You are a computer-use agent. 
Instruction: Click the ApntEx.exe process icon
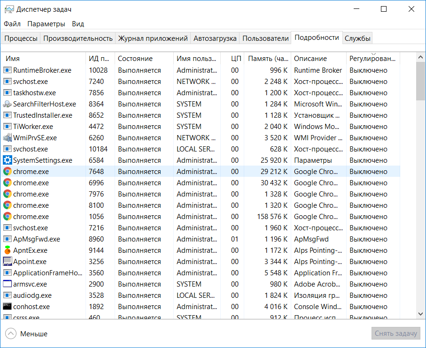tap(7, 250)
